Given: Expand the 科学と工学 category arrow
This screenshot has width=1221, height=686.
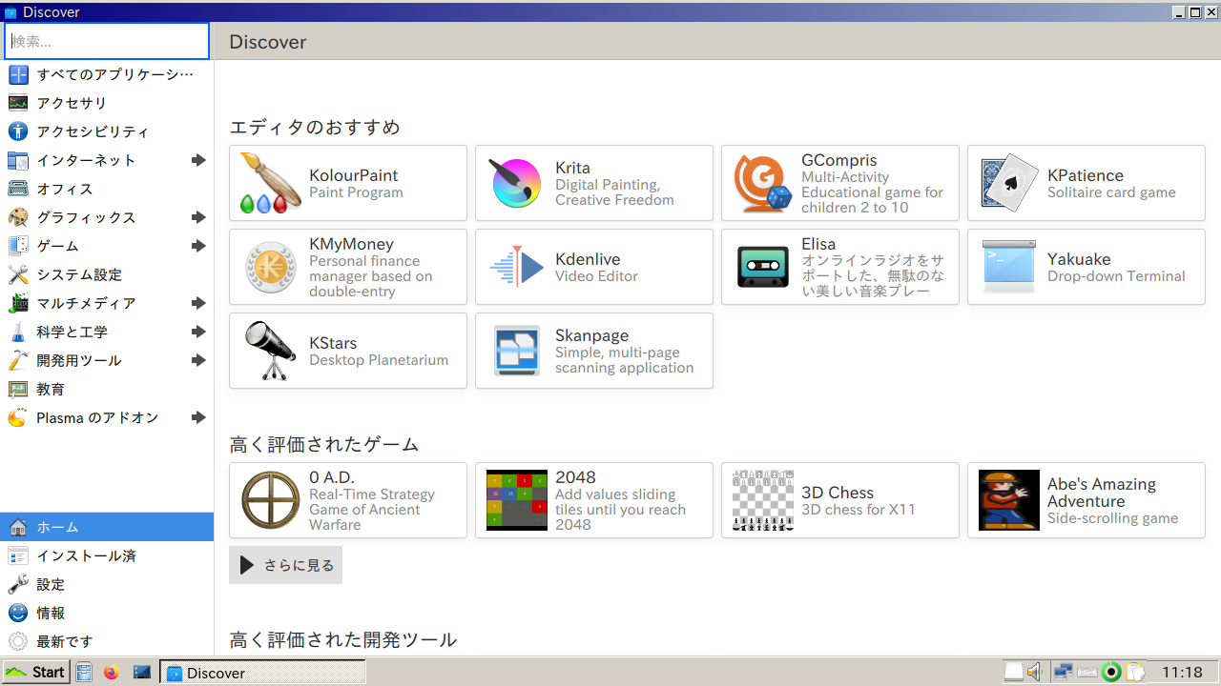Looking at the screenshot, I should tap(198, 332).
